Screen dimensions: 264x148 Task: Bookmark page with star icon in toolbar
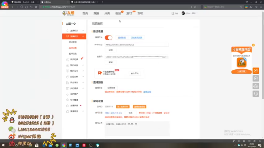point(36,7)
